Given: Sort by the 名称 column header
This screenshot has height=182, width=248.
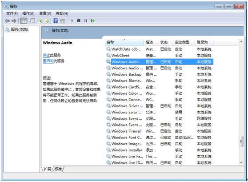Looking at the screenshot, I should point(124,42).
